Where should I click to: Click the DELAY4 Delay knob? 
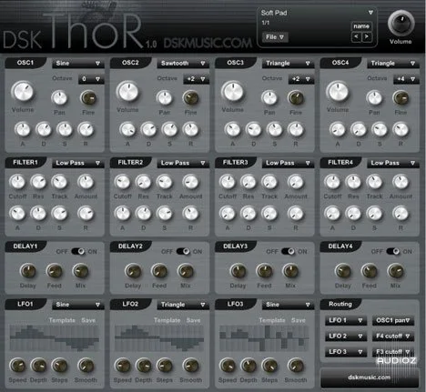pos(342,271)
